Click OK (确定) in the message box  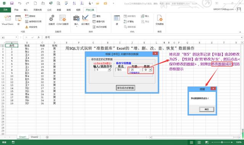point(207,109)
